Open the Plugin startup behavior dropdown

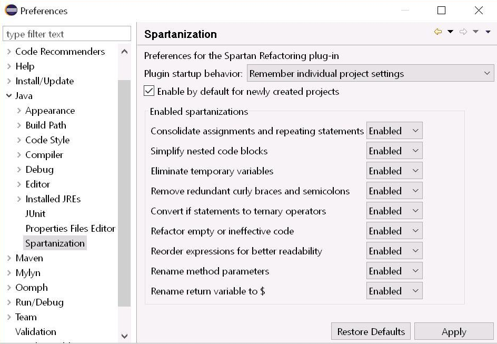pyautogui.click(x=370, y=74)
